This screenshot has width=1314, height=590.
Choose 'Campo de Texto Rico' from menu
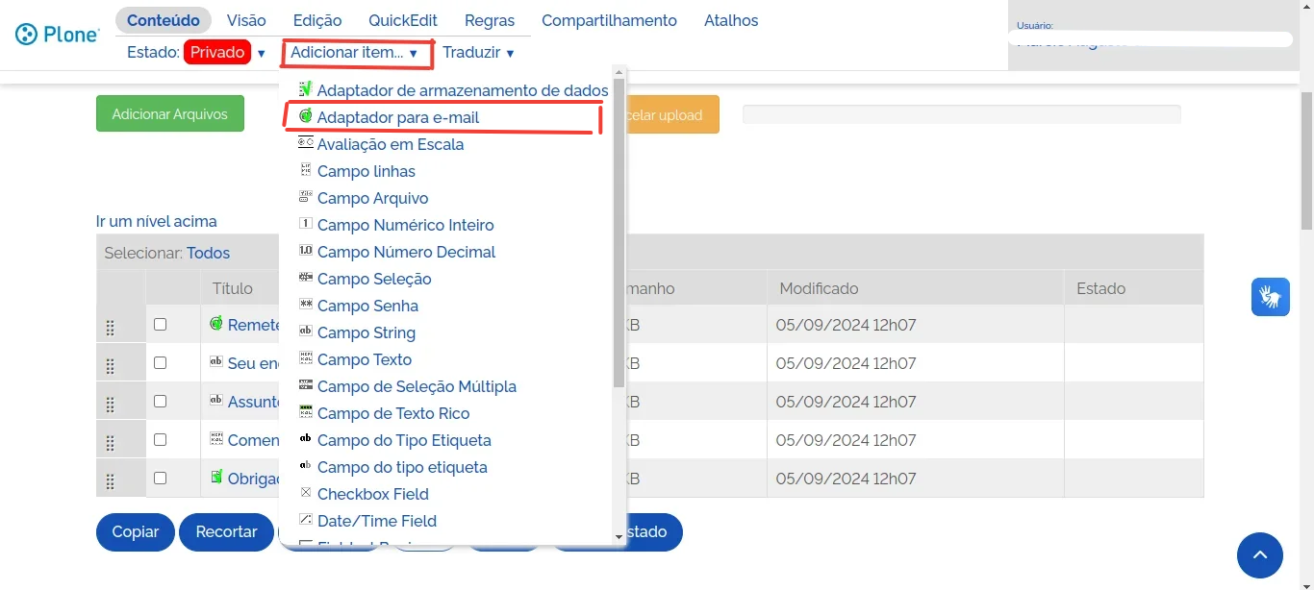[393, 413]
